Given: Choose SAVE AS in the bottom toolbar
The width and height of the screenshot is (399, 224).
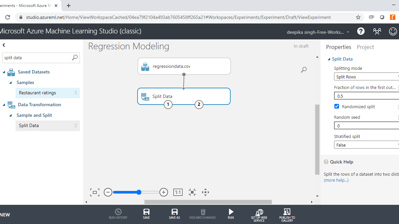Looking at the screenshot, I should point(174,214).
